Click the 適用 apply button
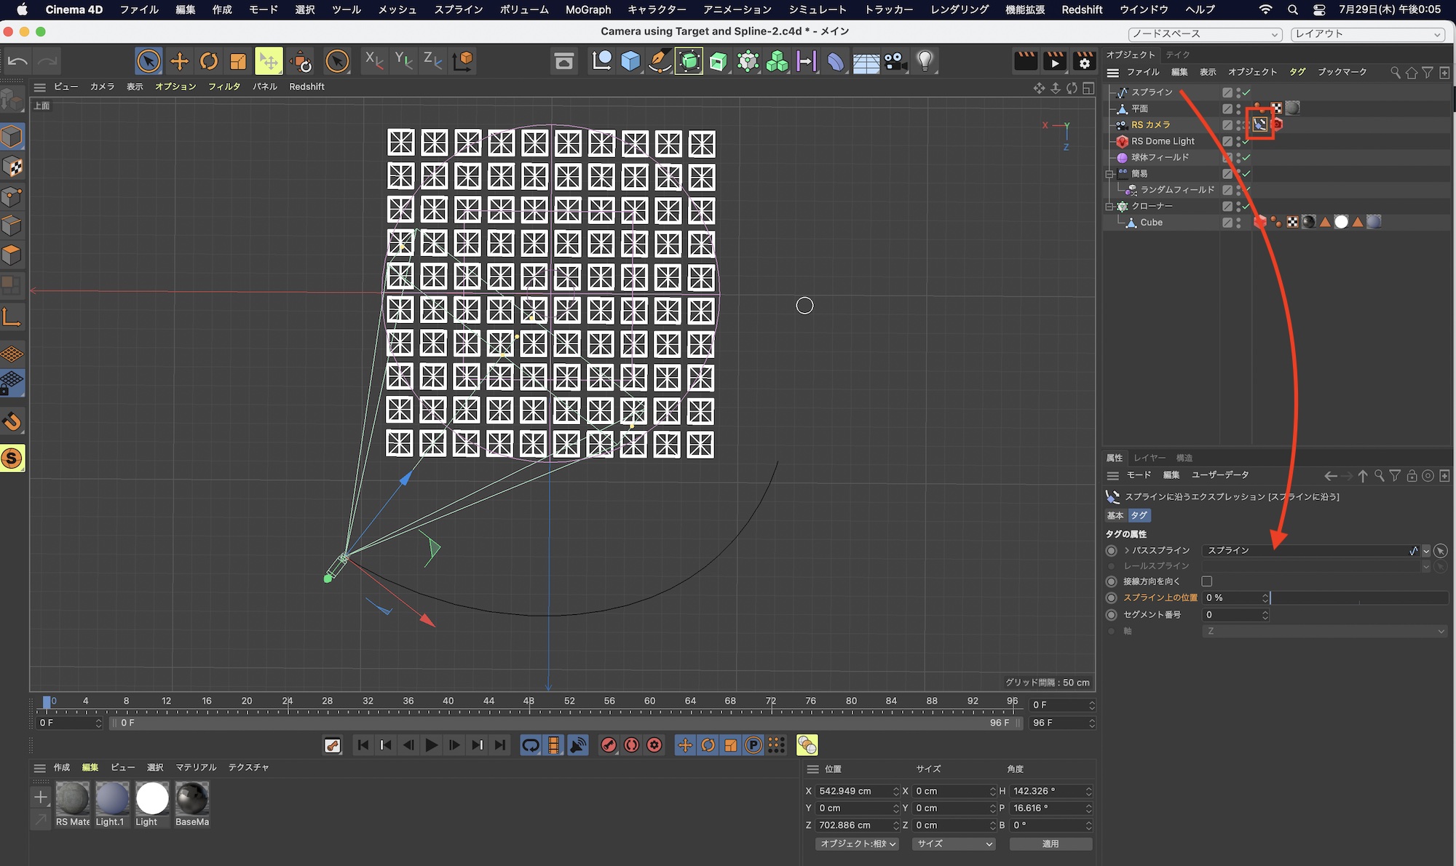 tap(1050, 843)
